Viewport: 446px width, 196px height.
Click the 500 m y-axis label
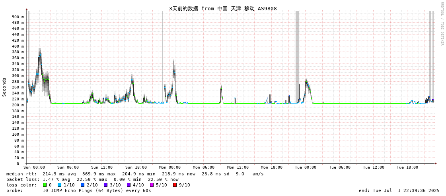pos(18,17)
